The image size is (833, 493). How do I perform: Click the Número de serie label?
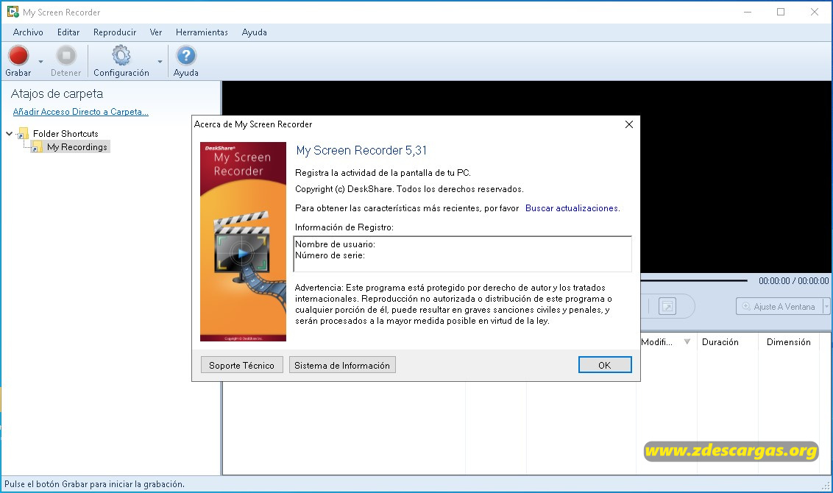point(330,255)
